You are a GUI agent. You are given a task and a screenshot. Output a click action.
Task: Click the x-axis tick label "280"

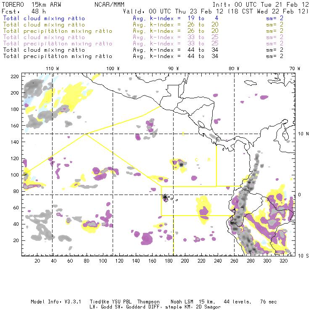click(x=250, y=261)
